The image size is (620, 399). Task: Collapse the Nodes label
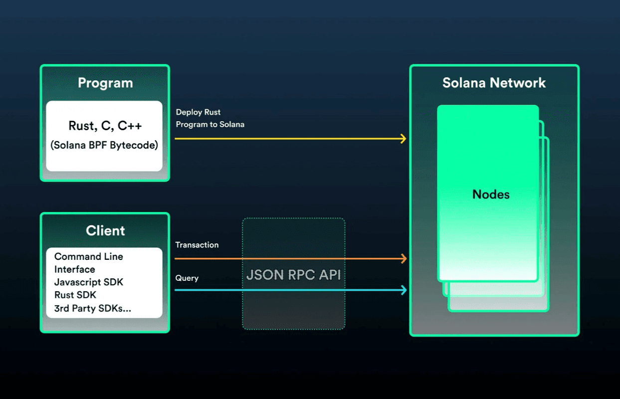click(490, 195)
